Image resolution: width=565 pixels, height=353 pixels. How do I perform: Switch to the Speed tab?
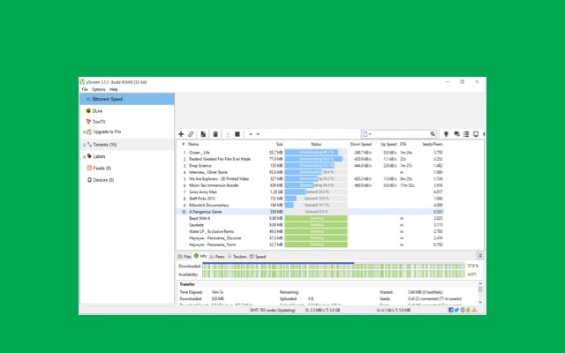click(x=258, y=257)
